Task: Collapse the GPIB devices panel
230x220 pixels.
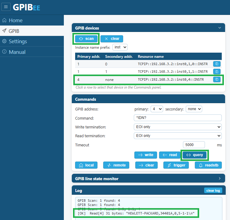Action: [x=220, y=28]
